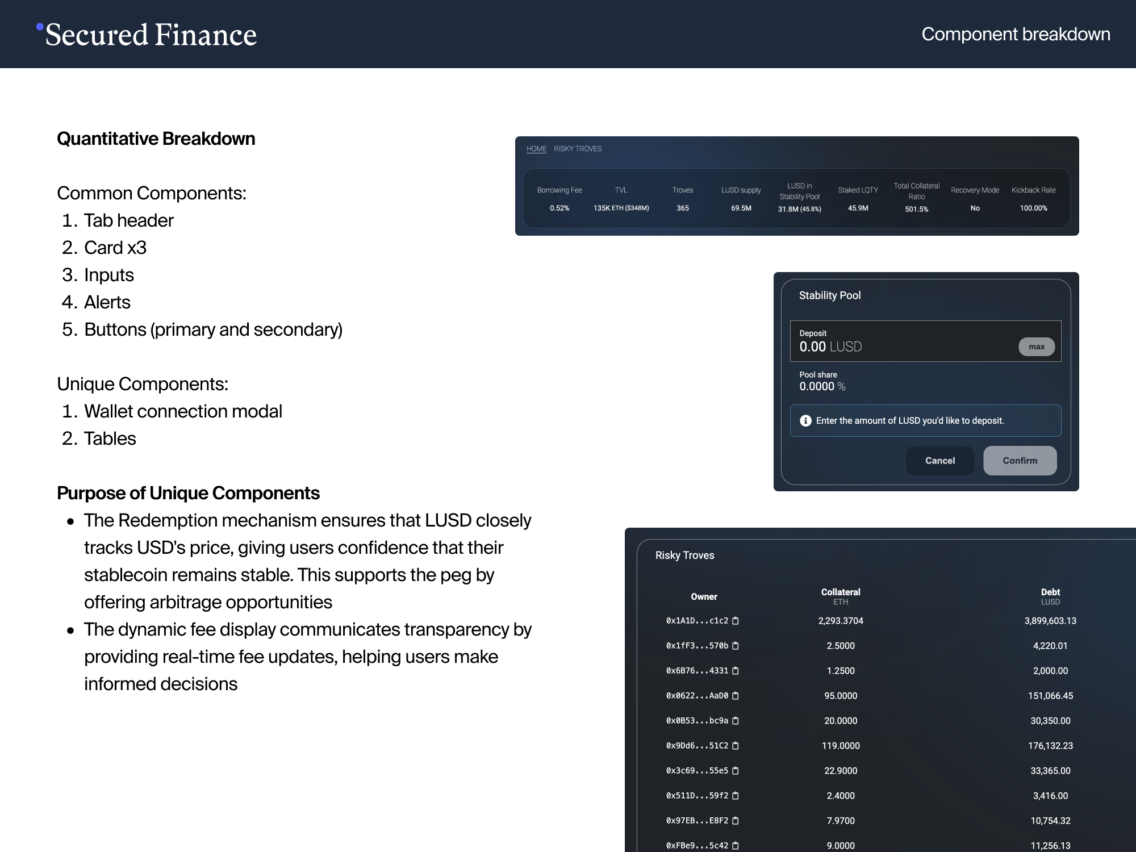Copy address 0x6B76...4331 with clipboard icon

tap(736, 671)
